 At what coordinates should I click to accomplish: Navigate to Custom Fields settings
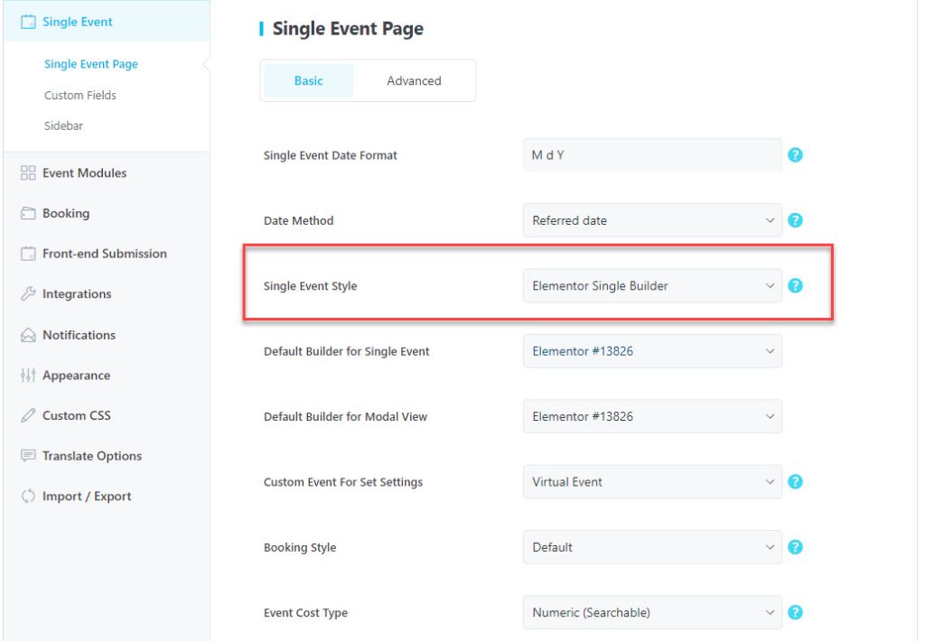[80, 95]
